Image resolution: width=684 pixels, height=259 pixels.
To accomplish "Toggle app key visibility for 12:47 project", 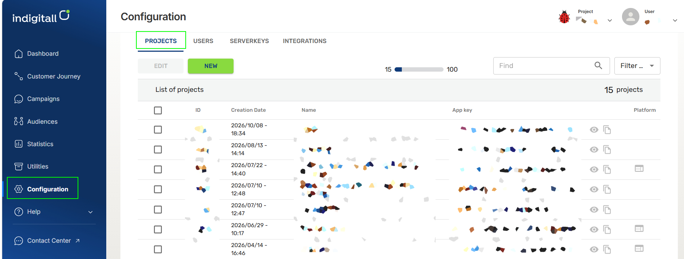I will (x=594, y=209).
